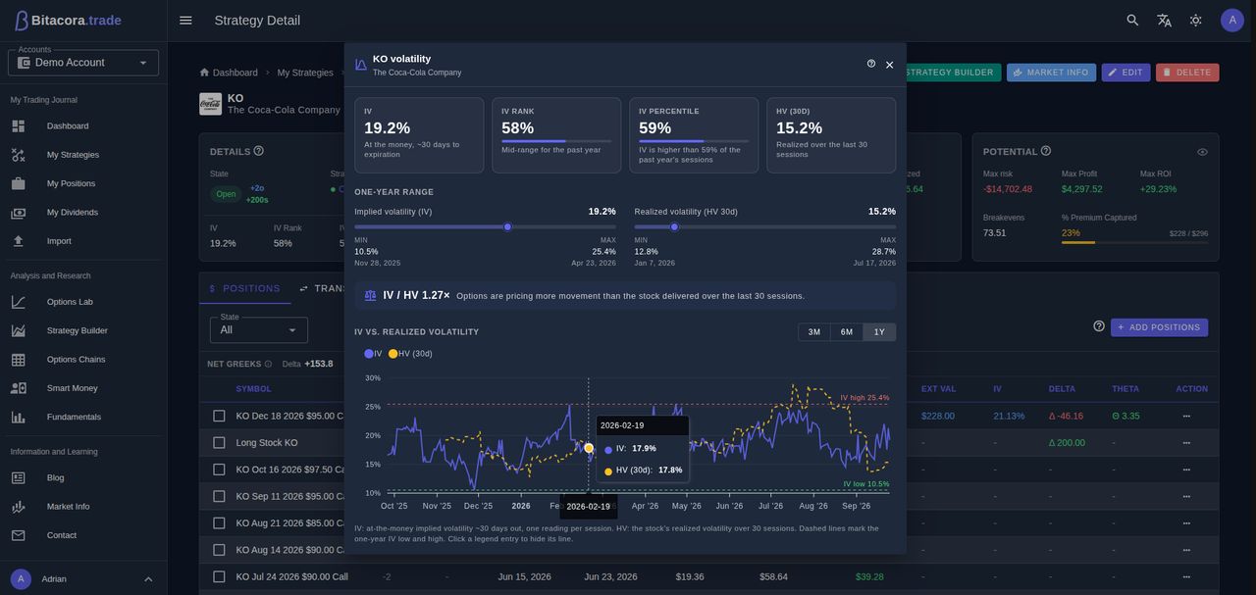Image resolution: width=1256 pixels, height=595 pixels.
Task: Open Market Info in the sidebar
Action: [x=83, y=507]
